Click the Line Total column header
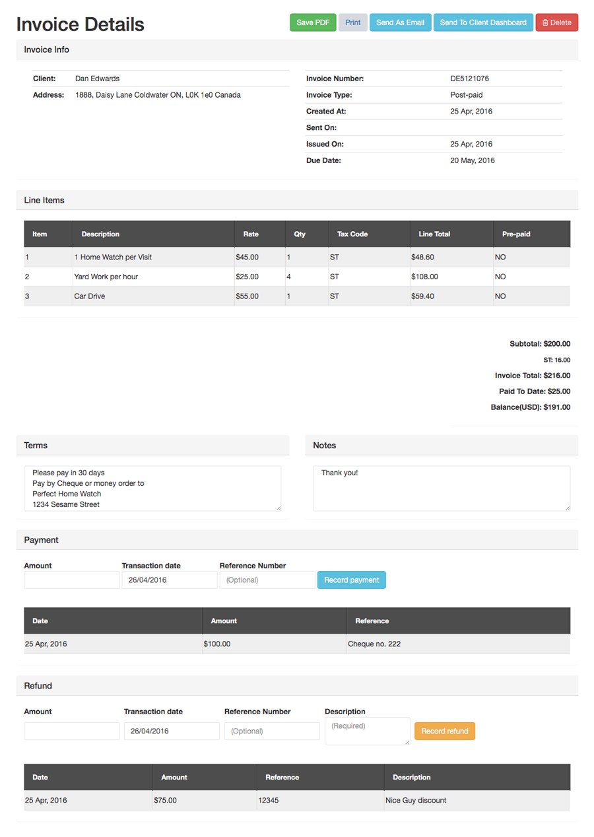 pyautogui.click(x=434, y=234)
